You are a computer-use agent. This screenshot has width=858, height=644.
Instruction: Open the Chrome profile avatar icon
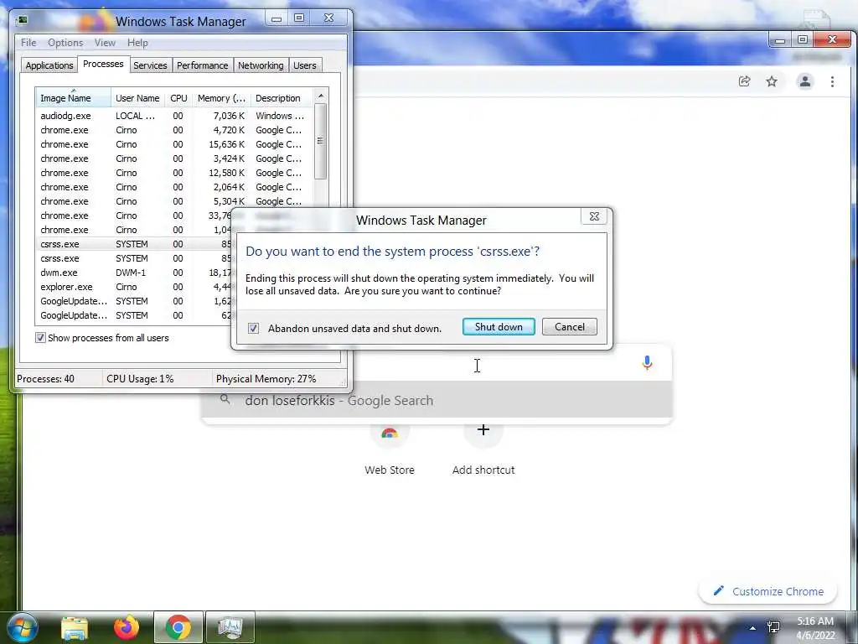805,81
